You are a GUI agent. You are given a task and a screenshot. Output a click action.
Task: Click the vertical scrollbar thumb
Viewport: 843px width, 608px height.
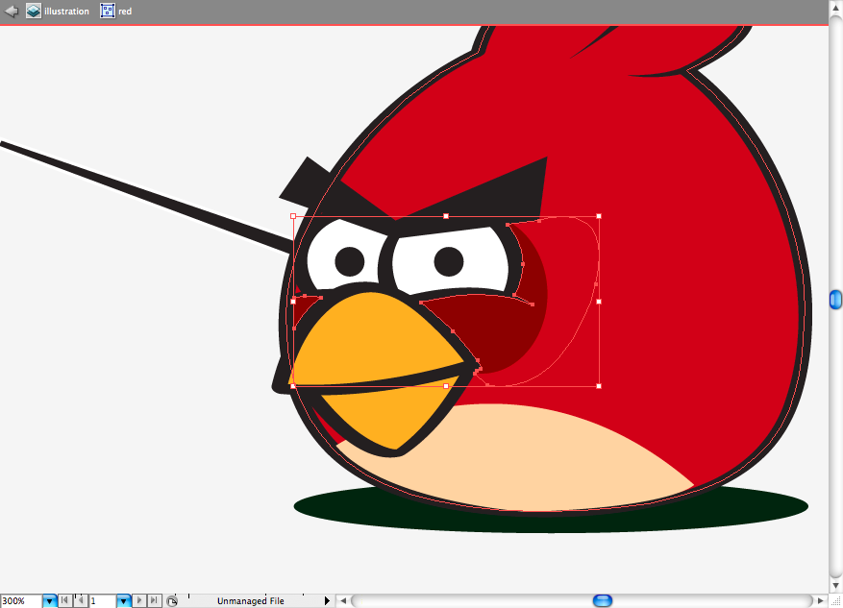pos(835,300)
